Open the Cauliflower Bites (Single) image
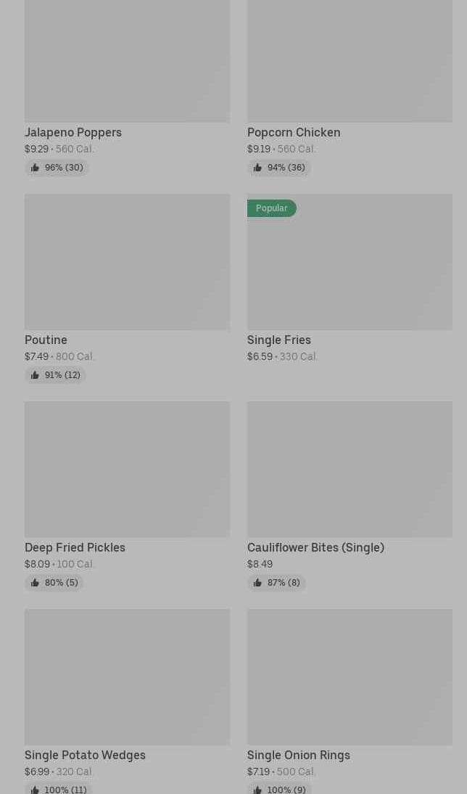Image resolution: width=467 pixels, height=794 pixels. click(350, 470)
